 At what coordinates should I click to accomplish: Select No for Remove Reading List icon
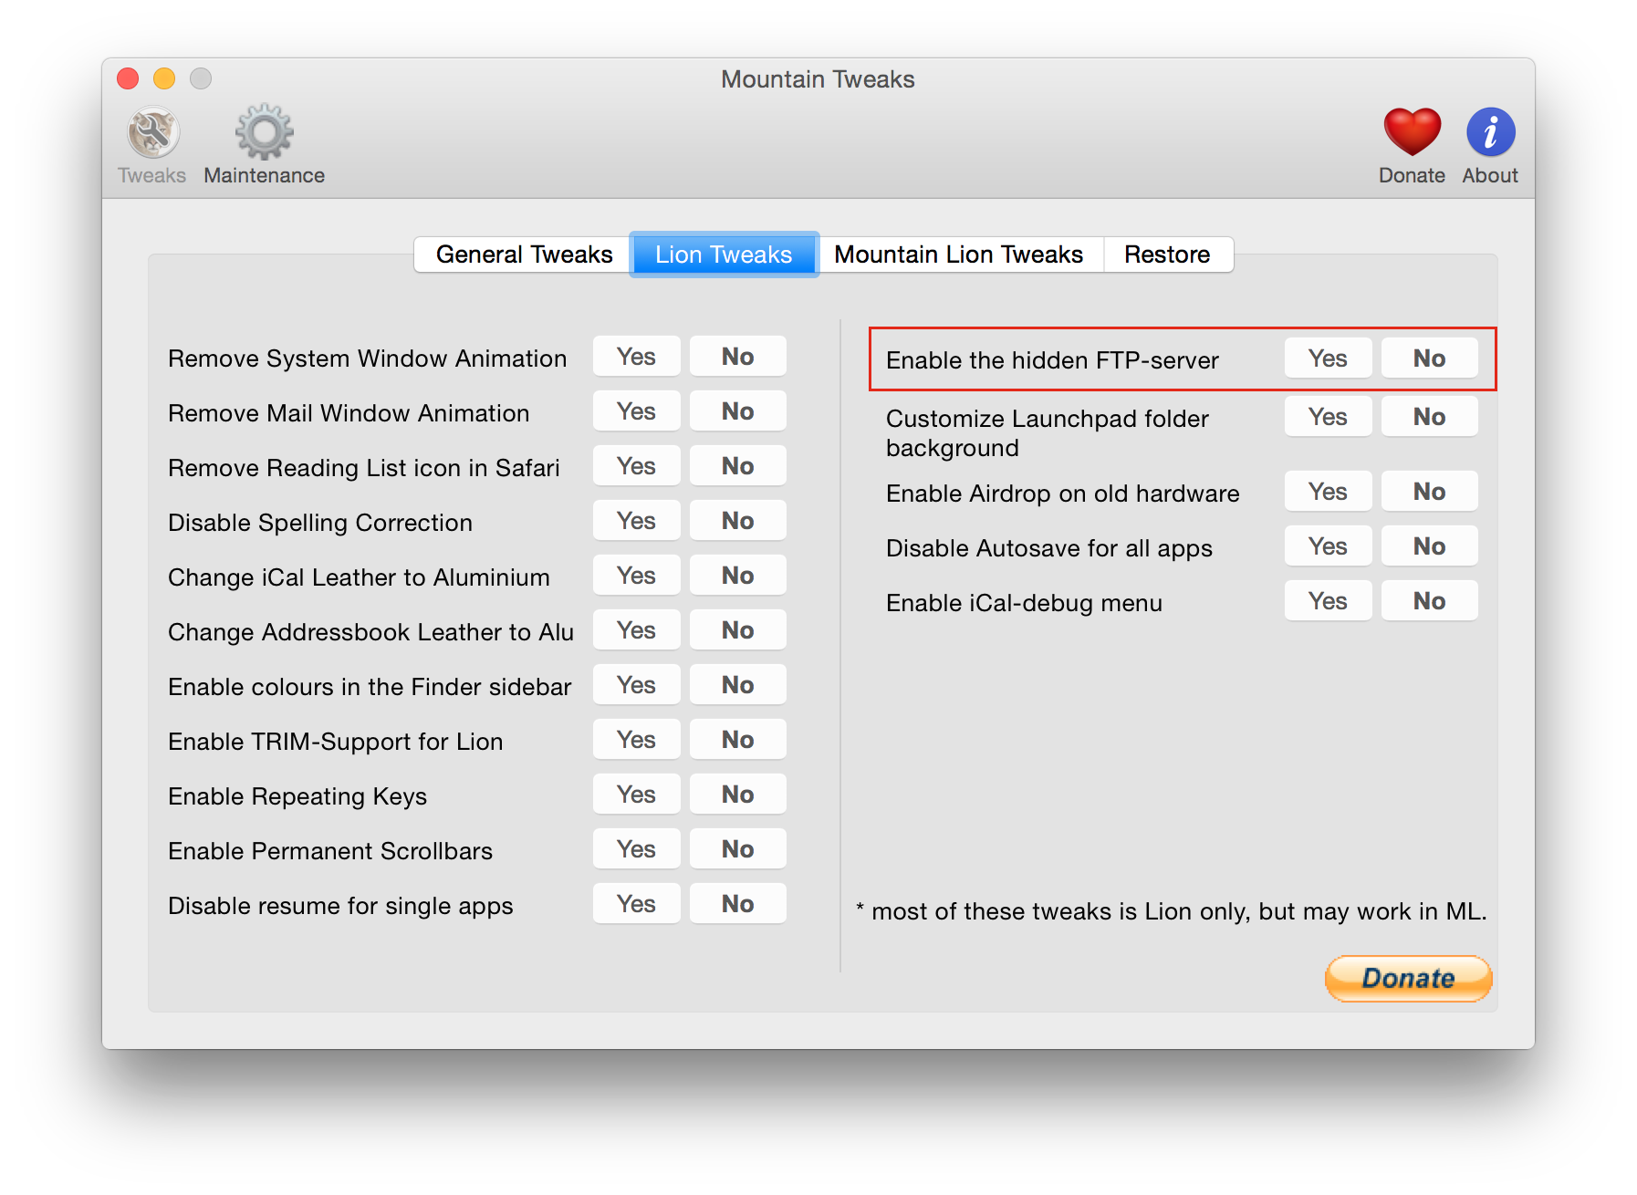click(x=737, y=466)
